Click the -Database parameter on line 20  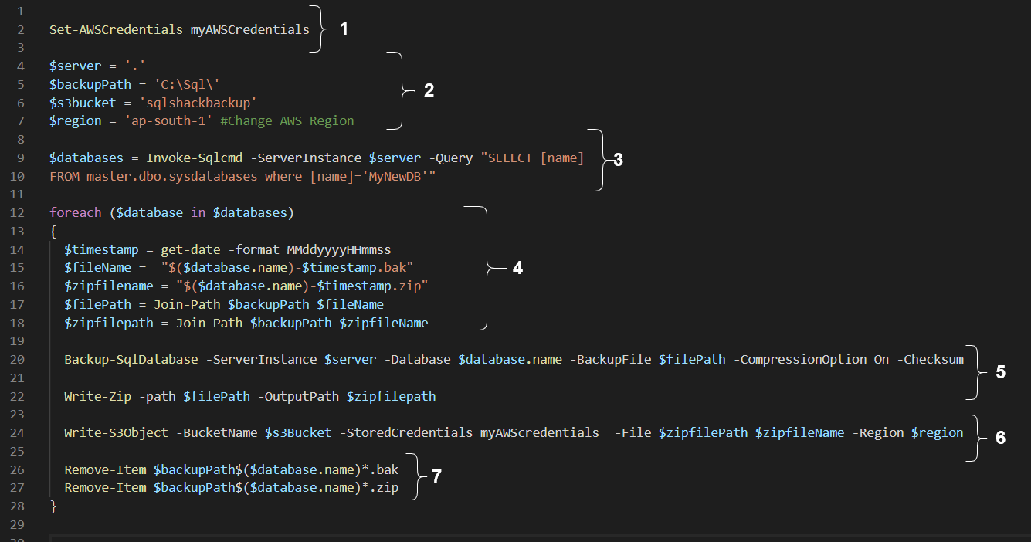(x=417, y=359)
